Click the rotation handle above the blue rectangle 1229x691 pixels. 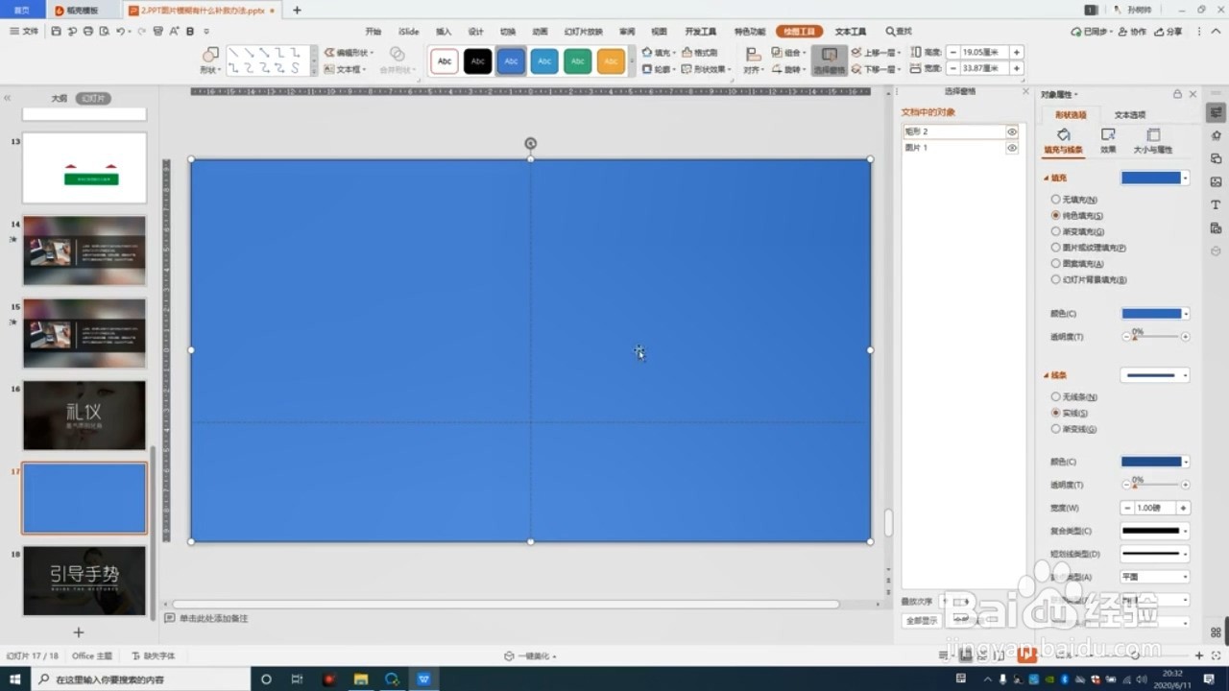[x=530, y=144]
